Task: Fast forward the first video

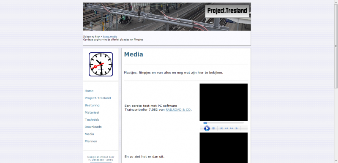Action: [232, 128]
